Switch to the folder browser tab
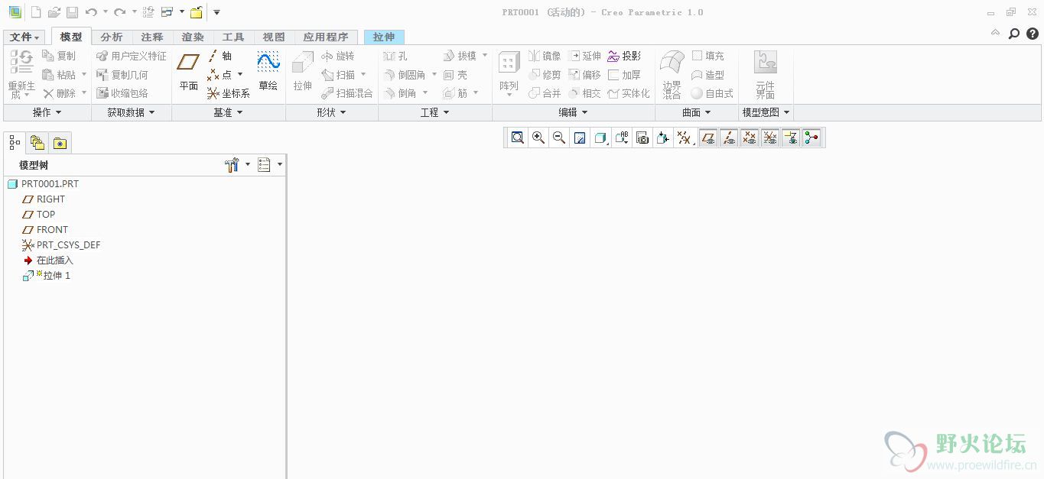1044x479 pixels. point(37,142)
